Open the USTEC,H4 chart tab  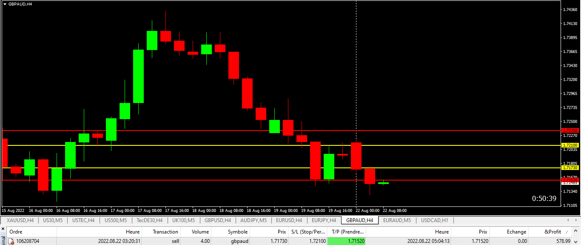pos(83,220)
